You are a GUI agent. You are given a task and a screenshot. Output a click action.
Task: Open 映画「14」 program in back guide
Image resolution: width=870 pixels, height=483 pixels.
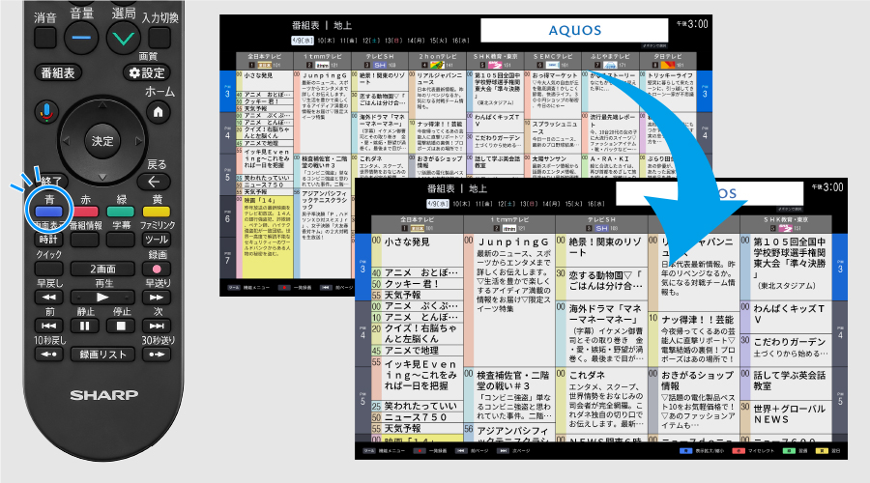pos(265,237)
